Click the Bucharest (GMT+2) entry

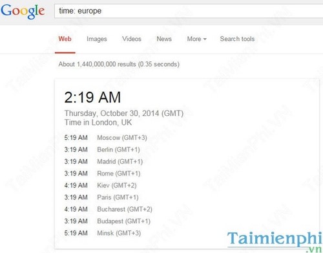pyautogui.click(x=125, y=209)
